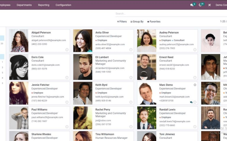Click the 1-20 pager record counter

223,21
